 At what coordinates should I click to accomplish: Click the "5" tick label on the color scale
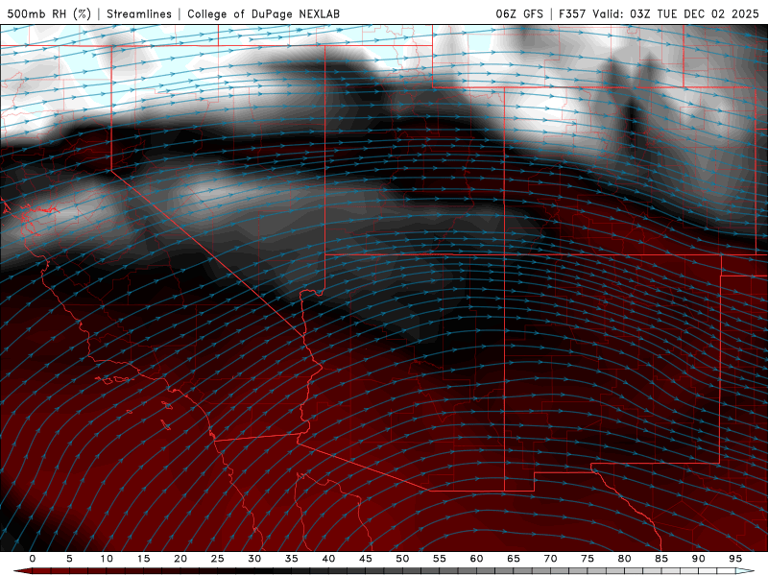[x=69, y=559]
